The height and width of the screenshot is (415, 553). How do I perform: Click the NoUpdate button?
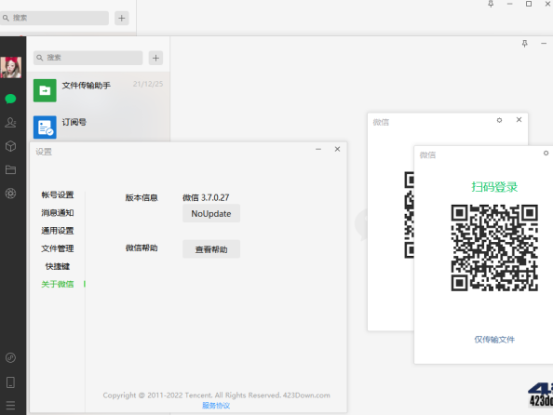(x=211, y=214)
